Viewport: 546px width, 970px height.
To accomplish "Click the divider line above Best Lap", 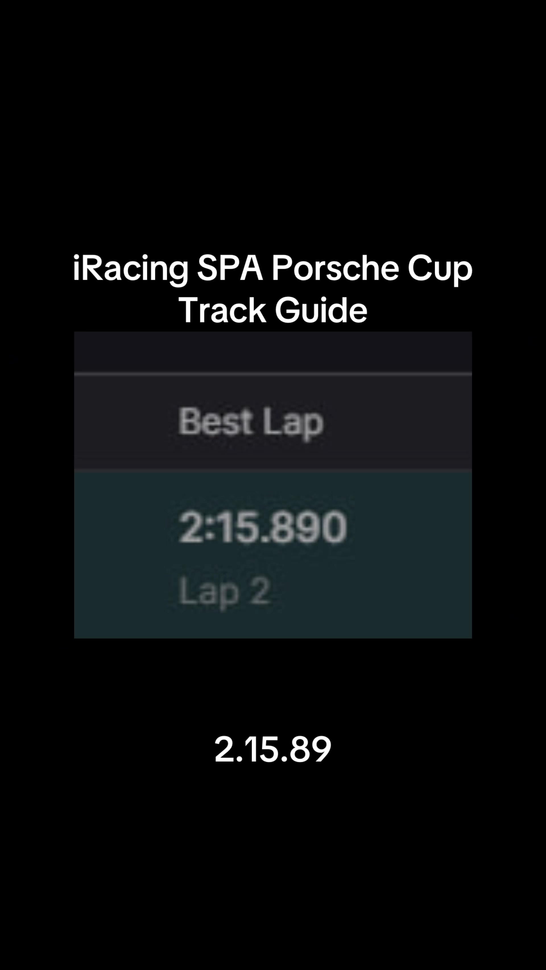I will (x=273, y=374).
